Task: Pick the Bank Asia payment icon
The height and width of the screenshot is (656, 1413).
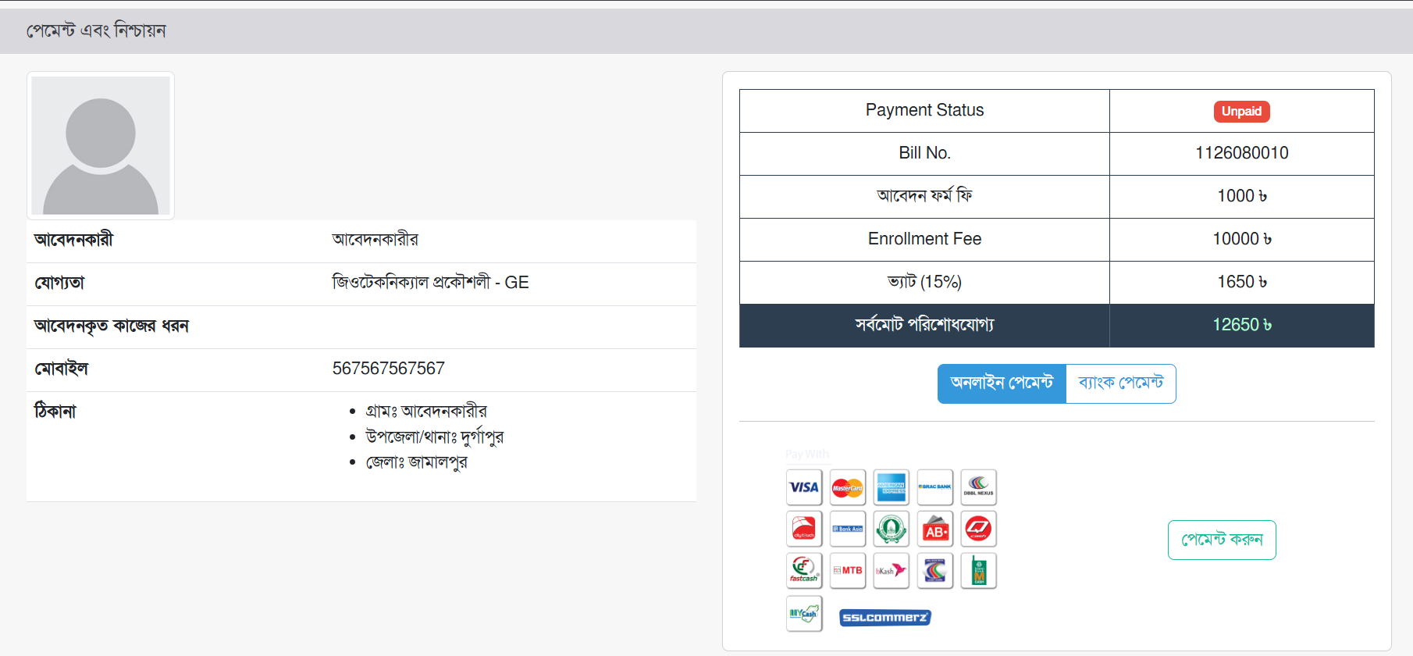Action: coord(848,529)
